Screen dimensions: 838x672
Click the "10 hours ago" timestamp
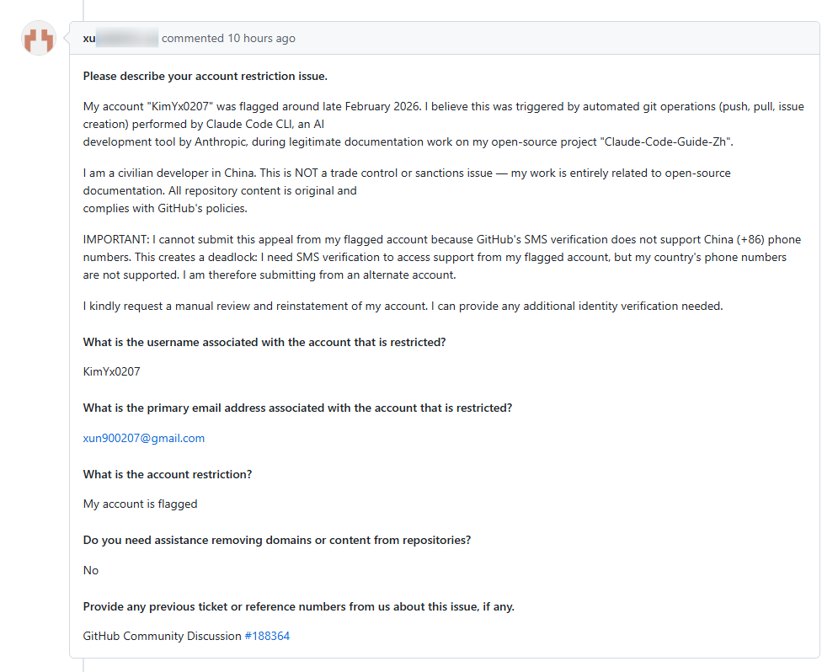click(261, 38)
